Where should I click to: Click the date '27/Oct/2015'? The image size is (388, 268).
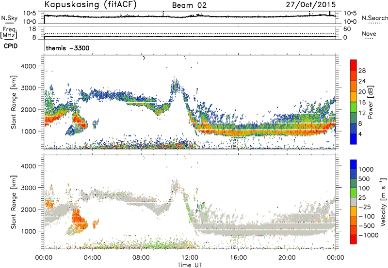click(x=311, y=5)
